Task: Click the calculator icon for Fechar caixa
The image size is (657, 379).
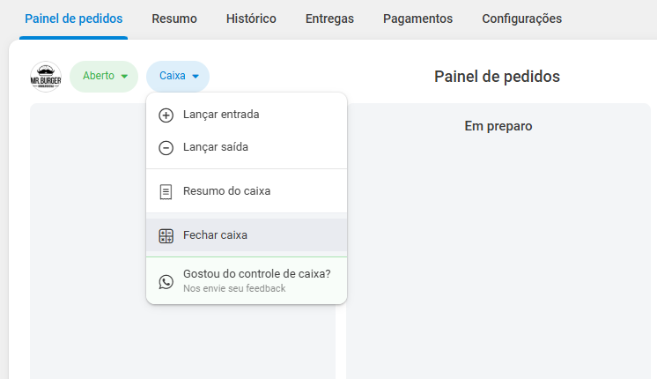Action: tap(166, 235)
